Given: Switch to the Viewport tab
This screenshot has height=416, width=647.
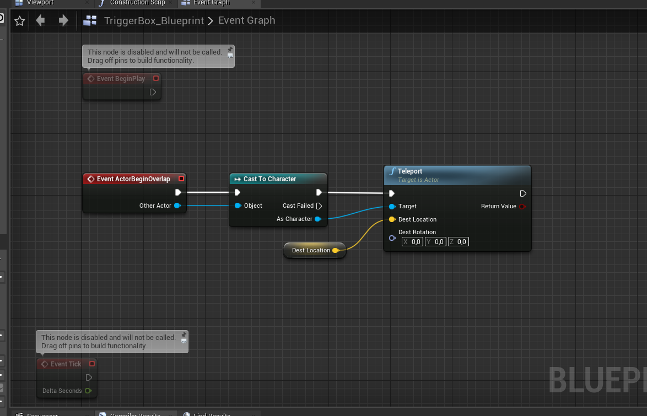Looking at the screenshot, I should click(x=40, y=2).
